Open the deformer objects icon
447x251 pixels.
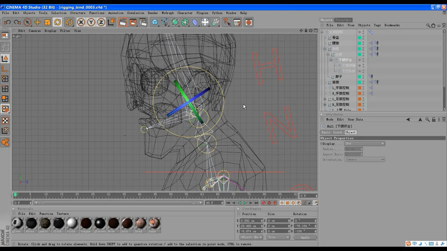point(195,22)
